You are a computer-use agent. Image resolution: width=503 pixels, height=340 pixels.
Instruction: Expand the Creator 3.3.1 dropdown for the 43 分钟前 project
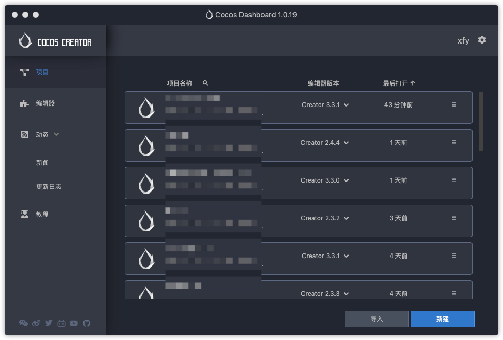tap(346, 105)
